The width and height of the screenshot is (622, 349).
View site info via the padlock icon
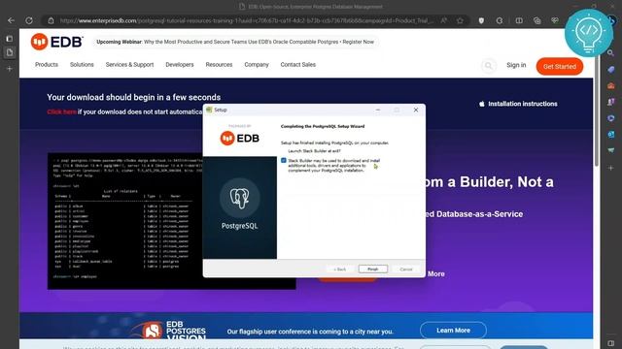click(x=51, y=20)
